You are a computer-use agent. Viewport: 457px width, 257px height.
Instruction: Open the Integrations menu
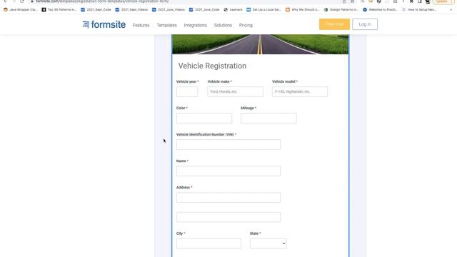[x=195, y=25]
